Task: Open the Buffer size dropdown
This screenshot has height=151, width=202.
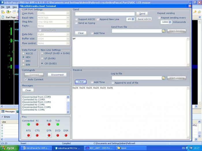Action: pos(68,39)
